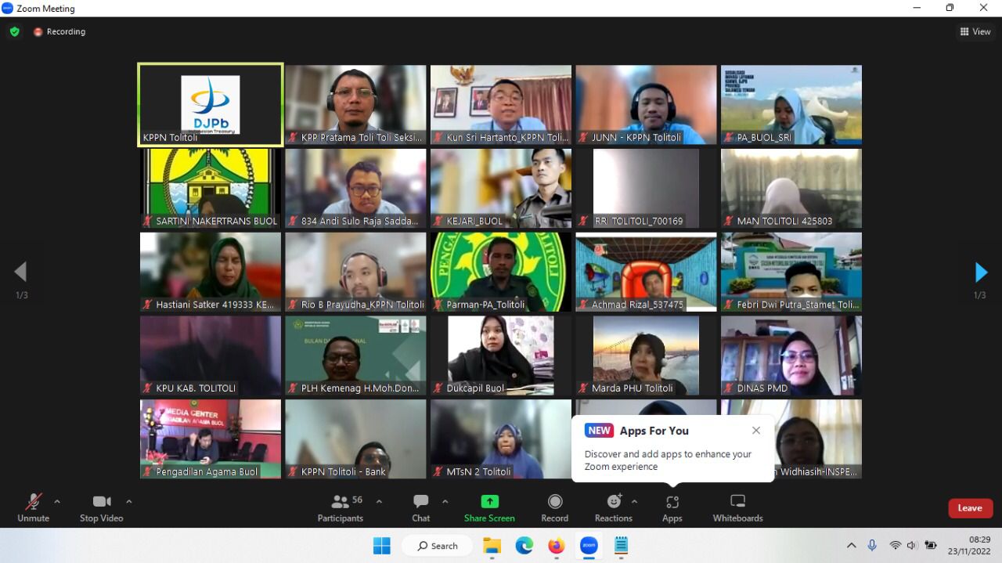This screenshot has height=563, width=1002.
Task: Open the Apps panel
Action: click(x=672, y=502)
